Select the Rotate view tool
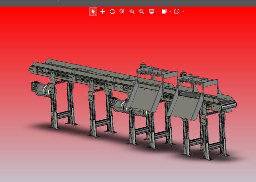 [112, 11]
